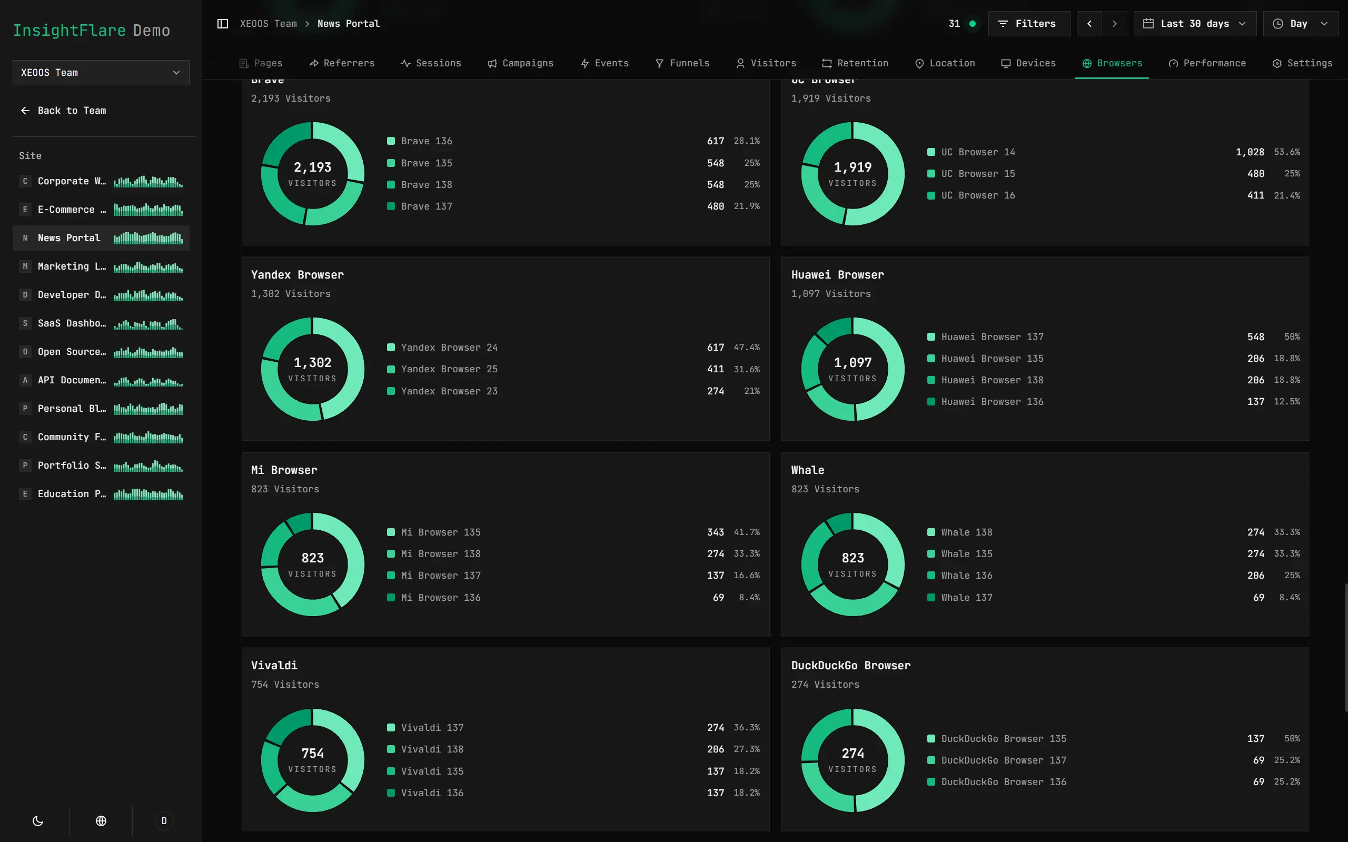Click the Open Source site sparkline

(148, 352)
